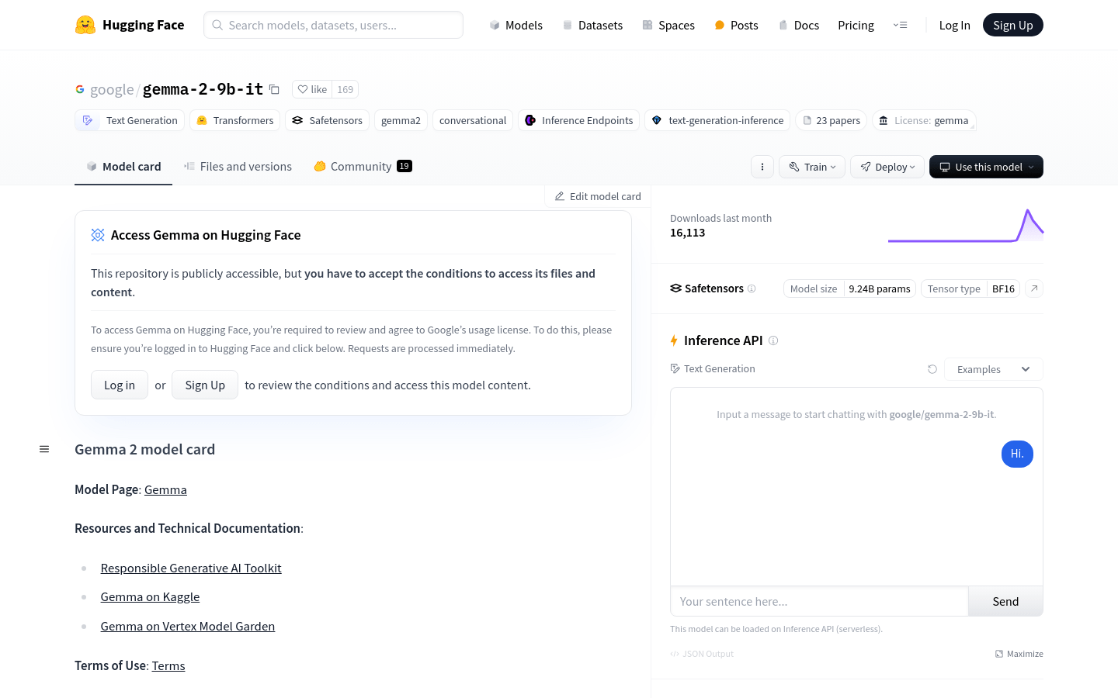1118x698 pixels.
Task: Open the Community tab
Action: (x=363, y=167)
